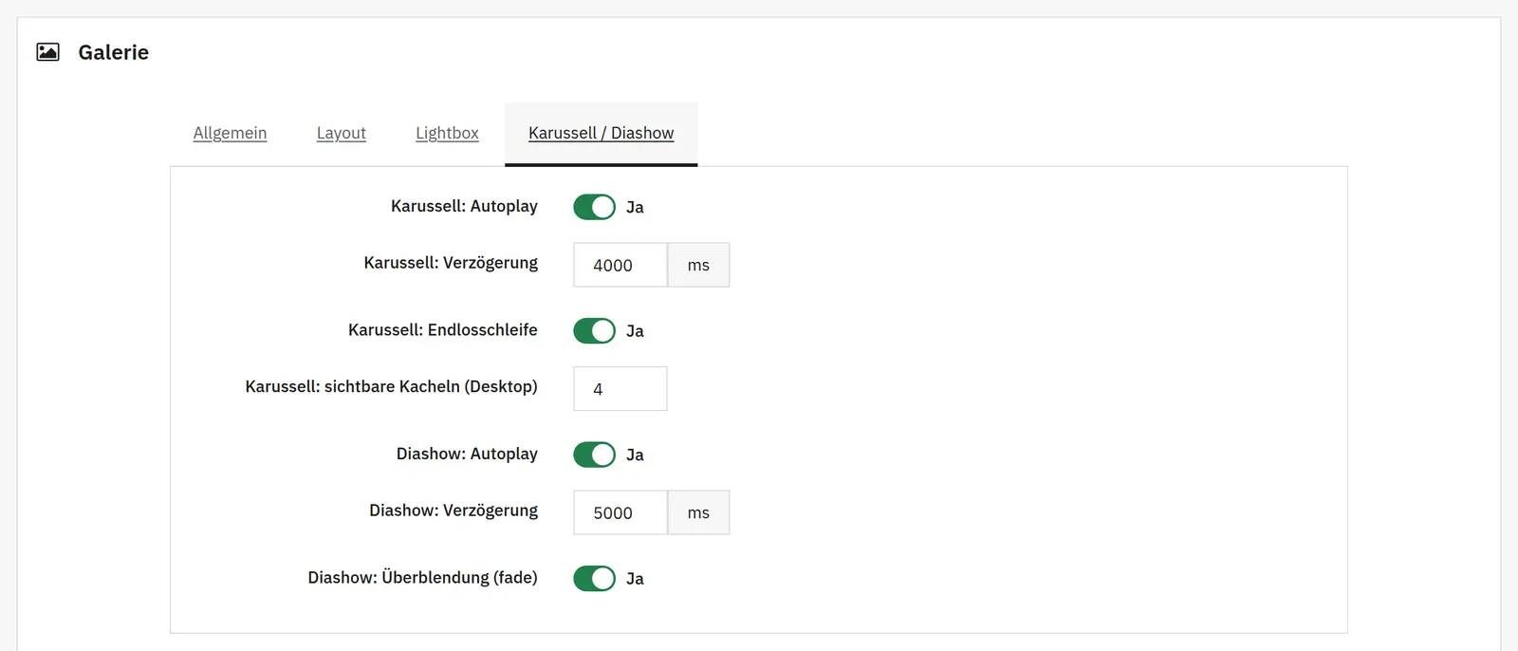Click Ja text beside Karussell: Autoplay
The width and height of the screenshot is (1518, 651).
[635, 207]
